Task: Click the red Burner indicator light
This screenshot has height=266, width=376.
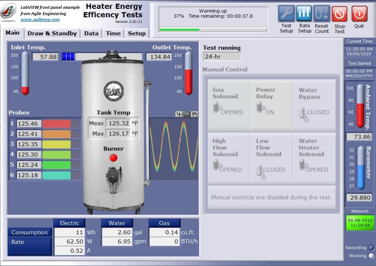Action: (x=114, y=158)
